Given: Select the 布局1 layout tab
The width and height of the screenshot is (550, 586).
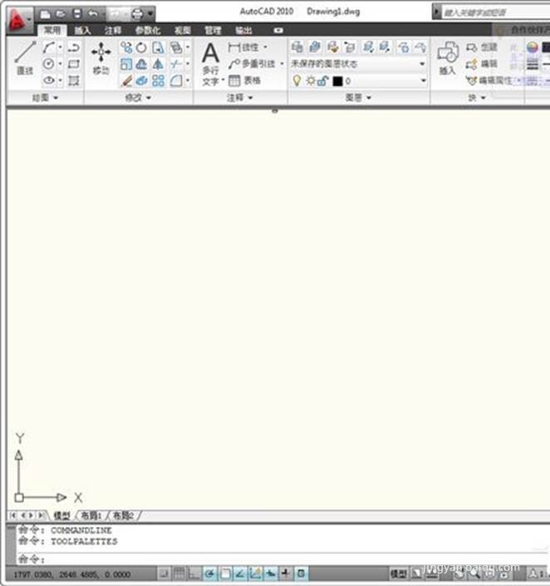Looking at the screenshot, I should point(91,516).
